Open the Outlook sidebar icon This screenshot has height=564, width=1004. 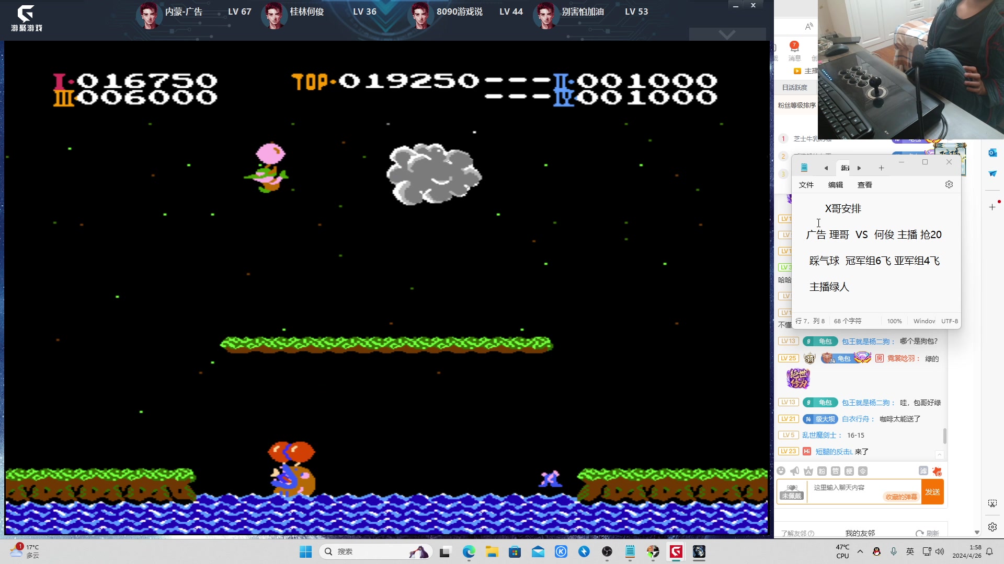point(992,152)
